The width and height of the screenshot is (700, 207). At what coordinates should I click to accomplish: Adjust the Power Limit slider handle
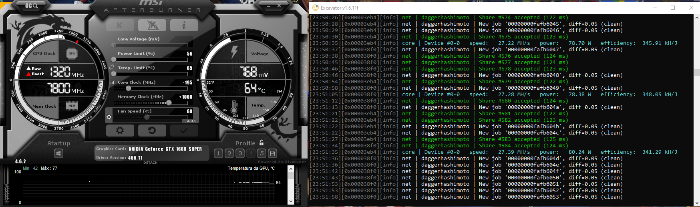[x=114, y=60]
